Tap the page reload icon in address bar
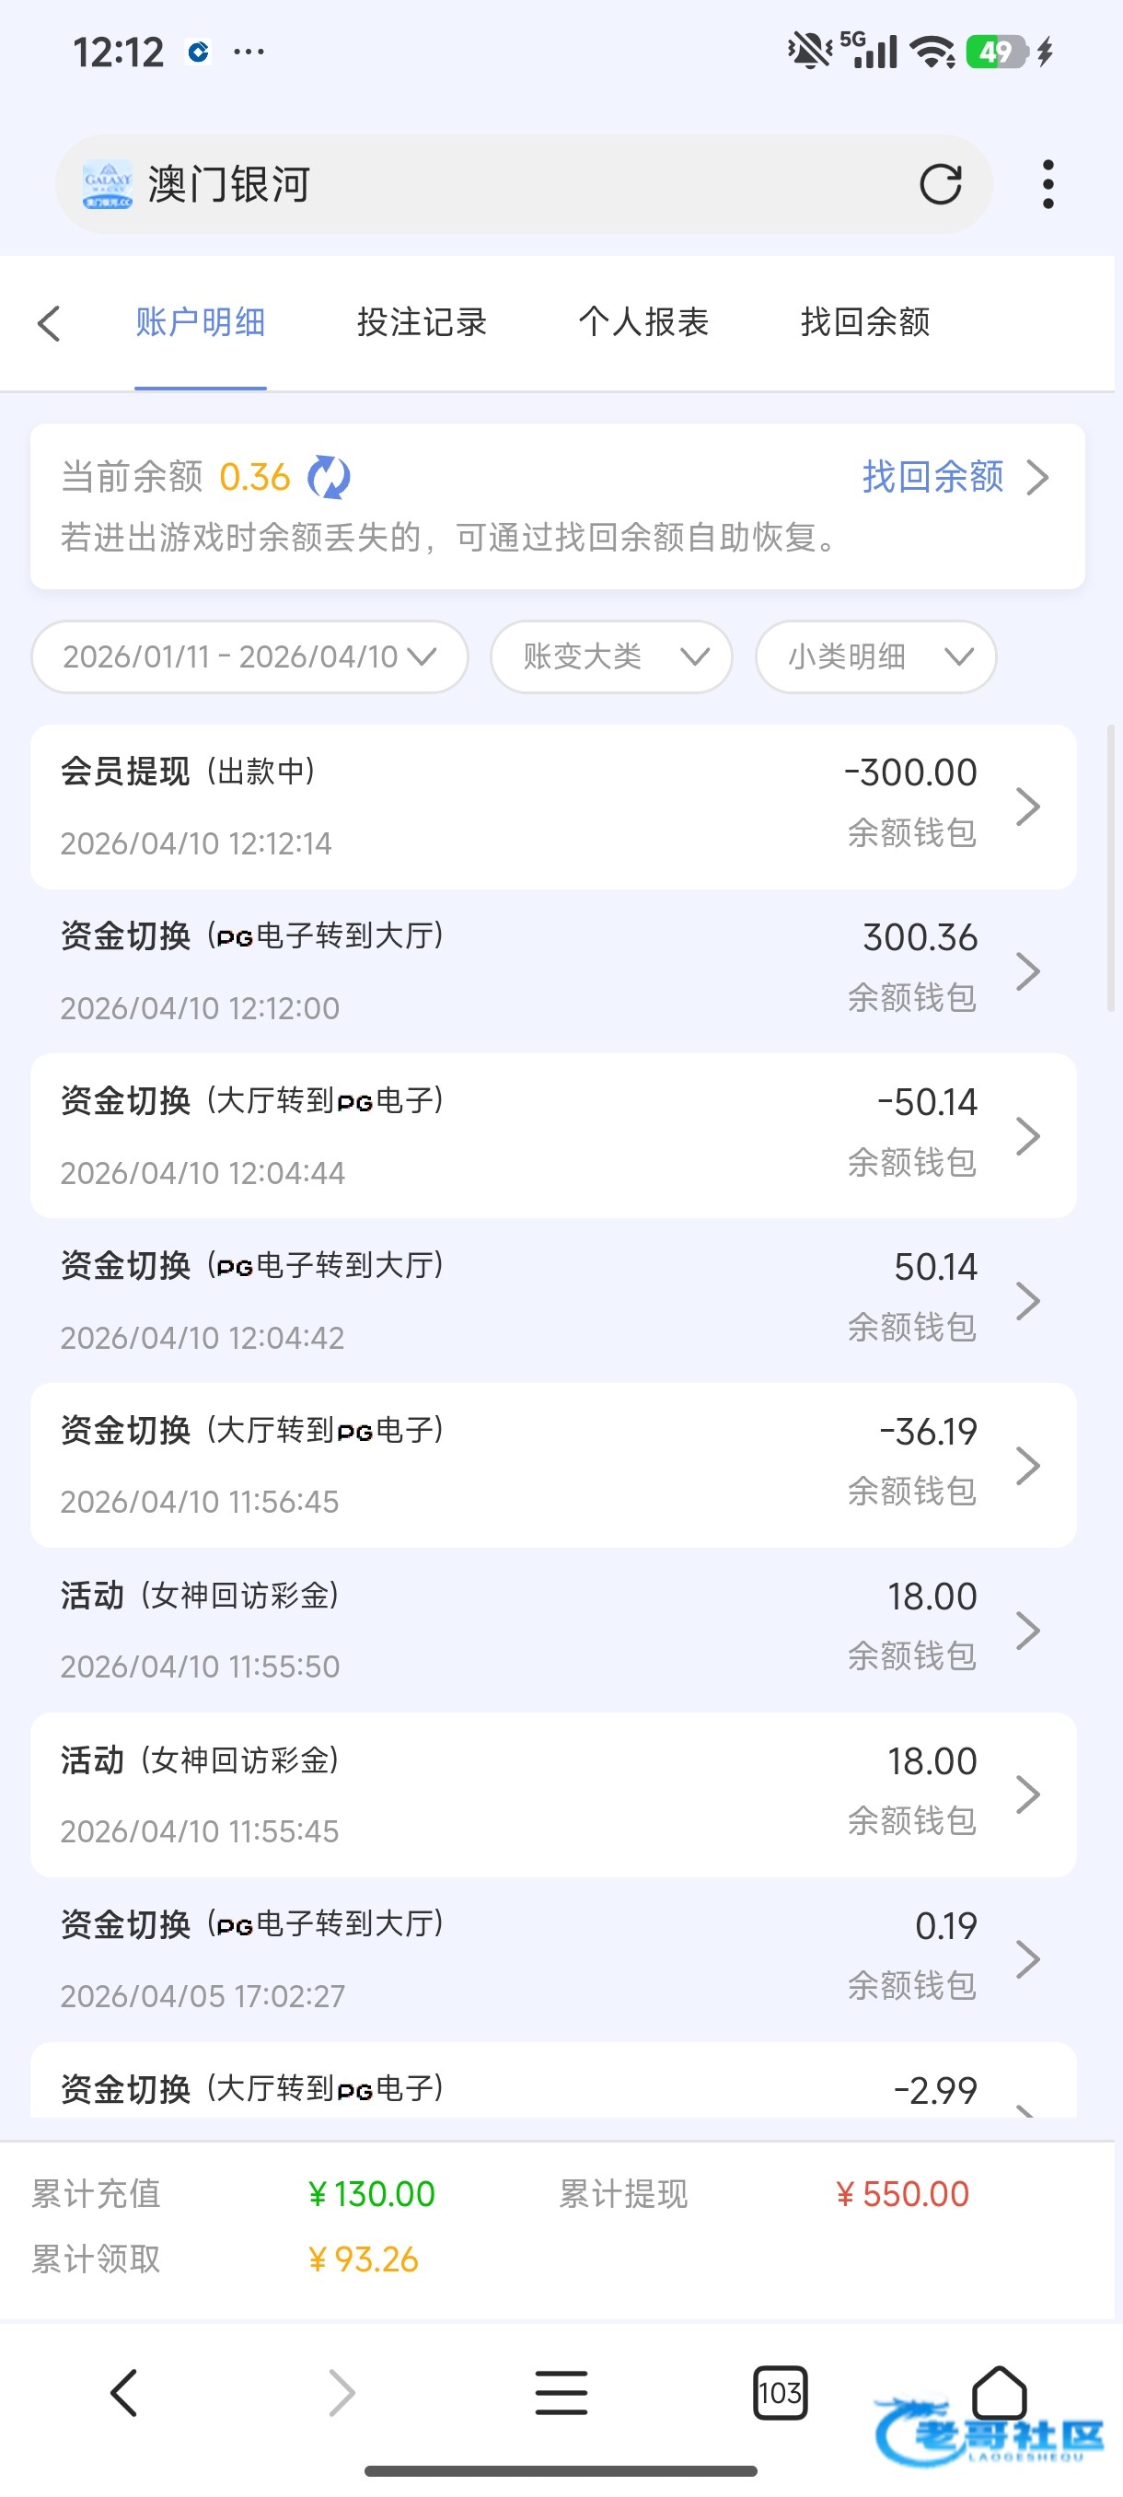The width and height of the screenshot is (1123, 2497). click(940, 184)
